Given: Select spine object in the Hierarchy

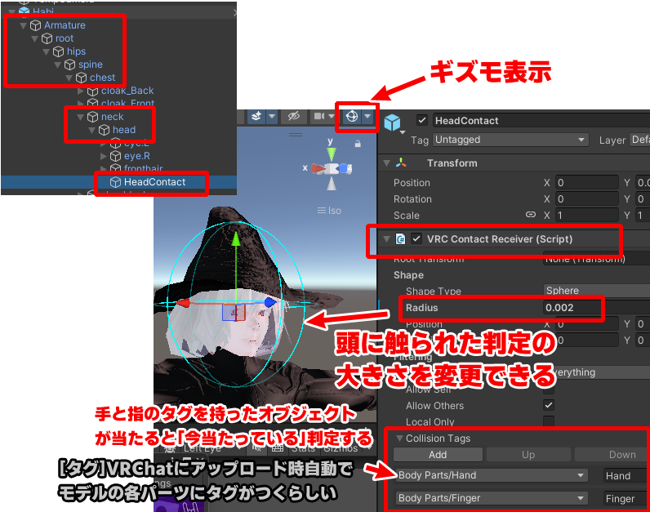Looking at the screenshot, I should point(91,65).
